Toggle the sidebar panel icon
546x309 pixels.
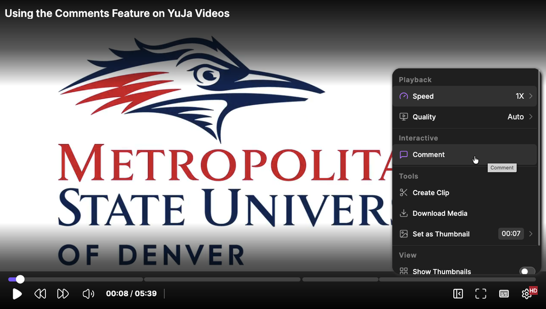458,294
